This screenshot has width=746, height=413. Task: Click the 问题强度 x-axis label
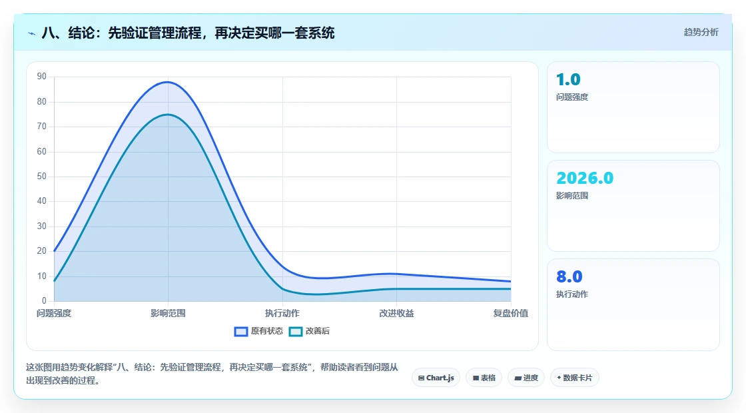click(54, 313)
